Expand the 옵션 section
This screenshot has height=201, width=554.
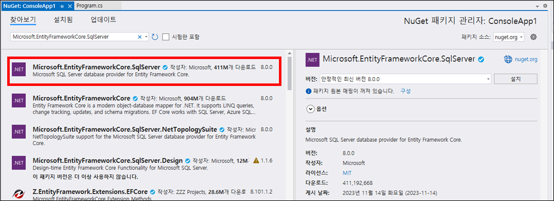tap(310, 109)
